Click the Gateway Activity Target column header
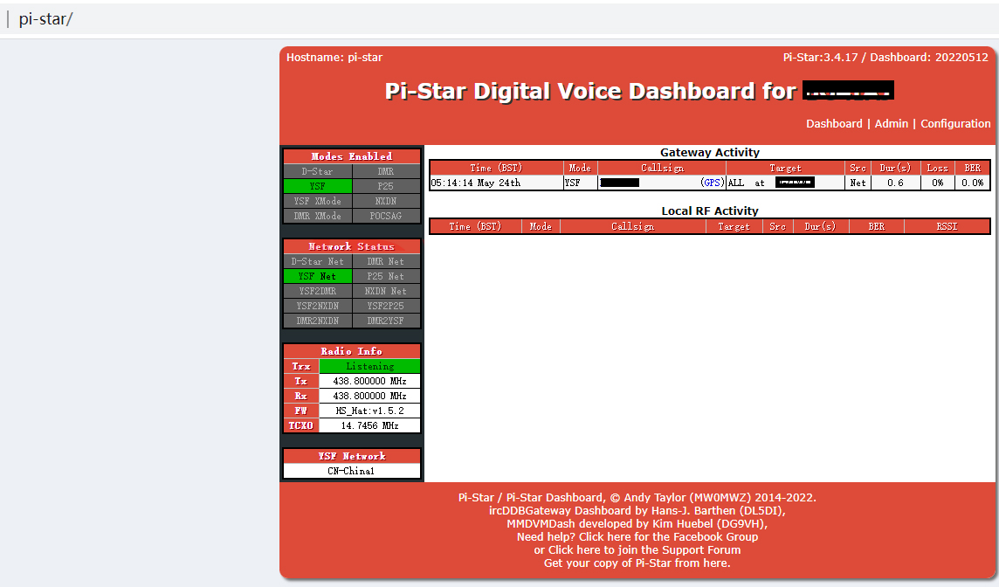 coord(786,168)
